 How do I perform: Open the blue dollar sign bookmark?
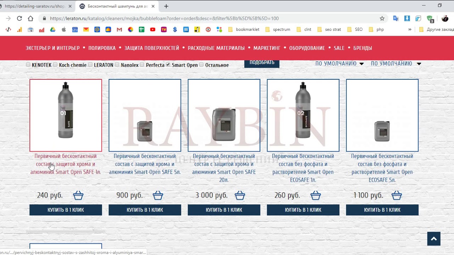175,29
